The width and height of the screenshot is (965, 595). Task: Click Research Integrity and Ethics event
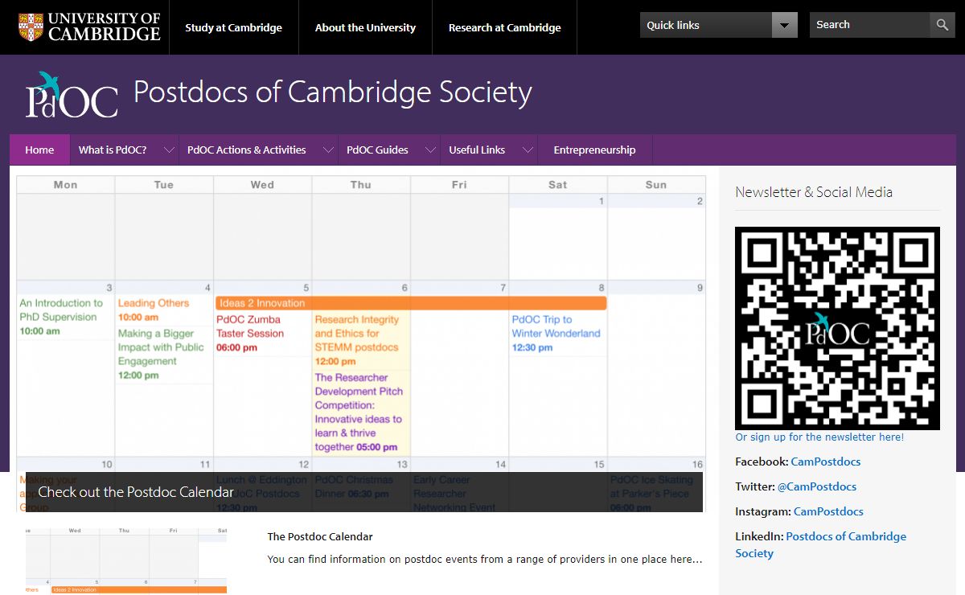357,340
